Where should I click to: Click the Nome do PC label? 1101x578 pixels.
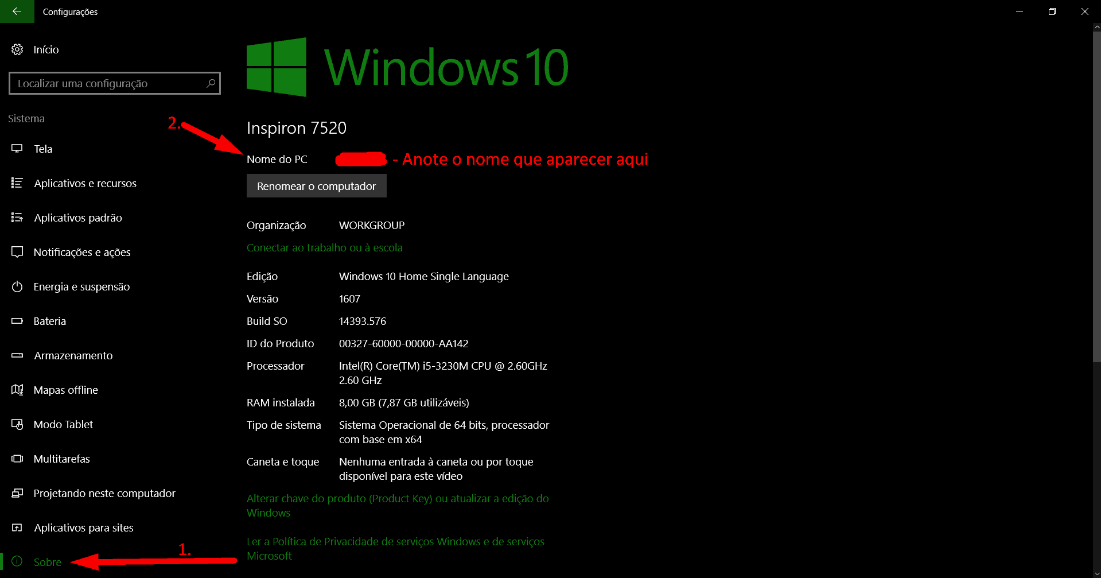coord(277,160)
